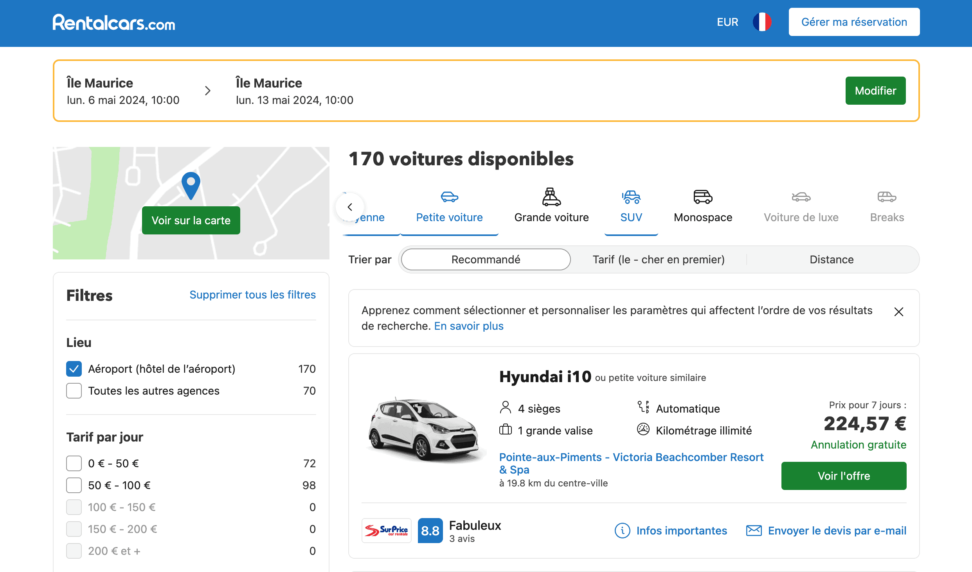Open Supprimer tous les filtres link
Viewport: 972px width, 572px height.
pyautogui.click(x=252, y=295)
